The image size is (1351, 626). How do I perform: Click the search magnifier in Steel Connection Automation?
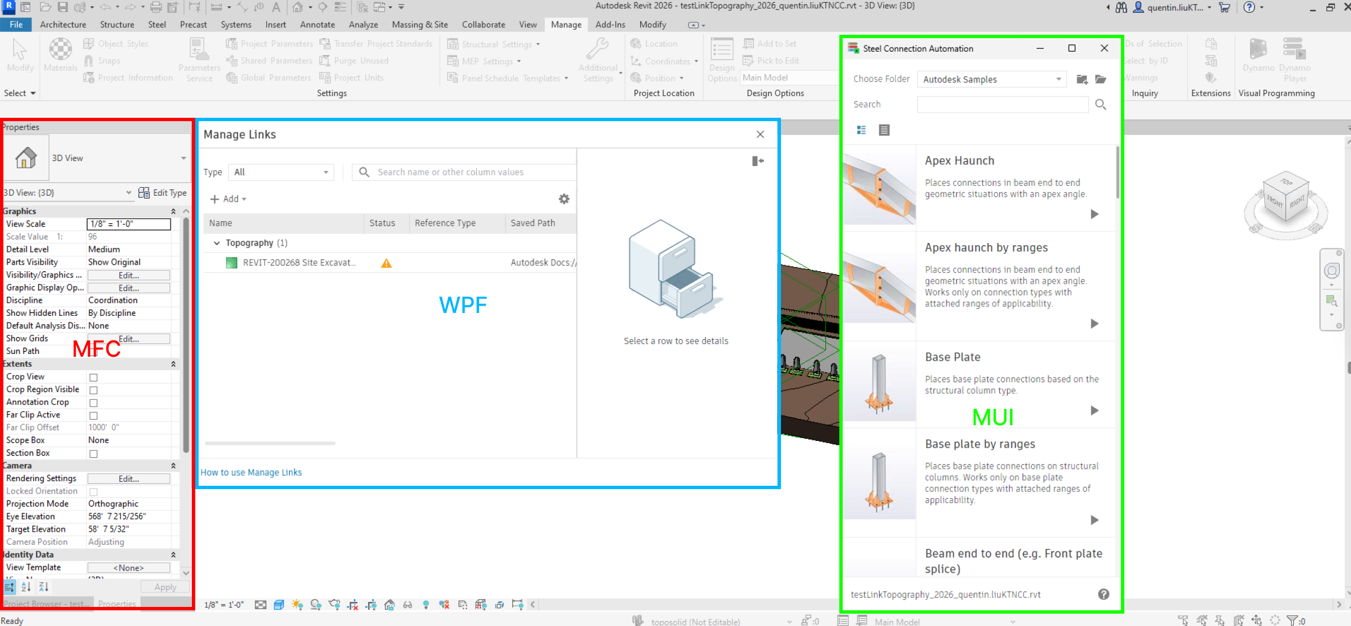coord(1100,104)
